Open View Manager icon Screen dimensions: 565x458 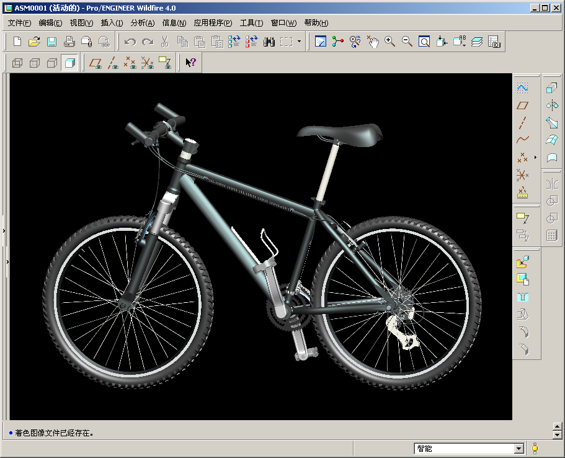click(494, 42)
